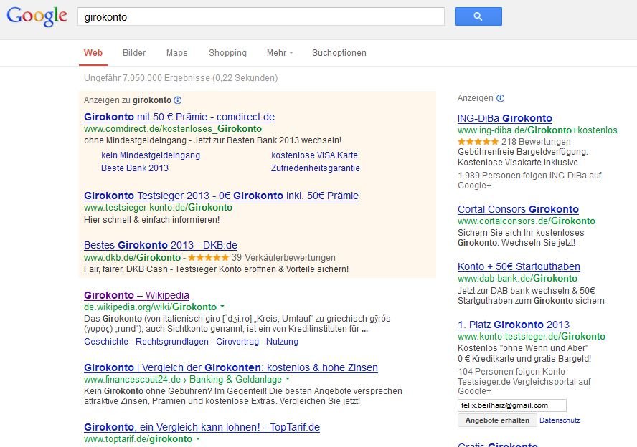Viewport: 637px width, 447px height.
Task: Open the info icon beside right-column 'Anzeigen'
Action: [x=500, y=98]
